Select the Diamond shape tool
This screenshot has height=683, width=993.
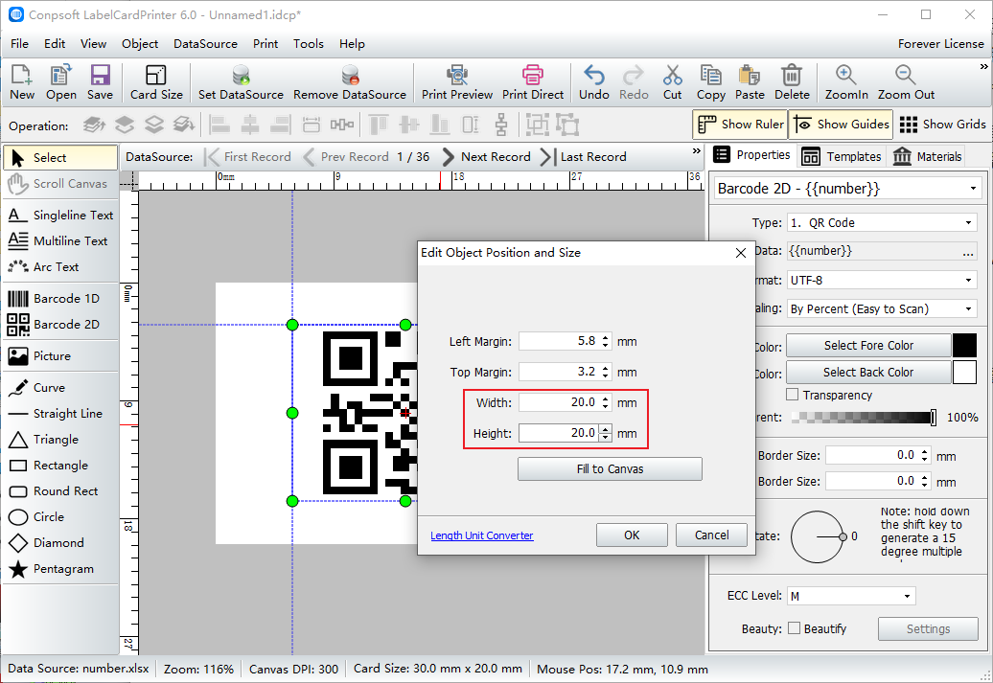click(x=60, y=543)
